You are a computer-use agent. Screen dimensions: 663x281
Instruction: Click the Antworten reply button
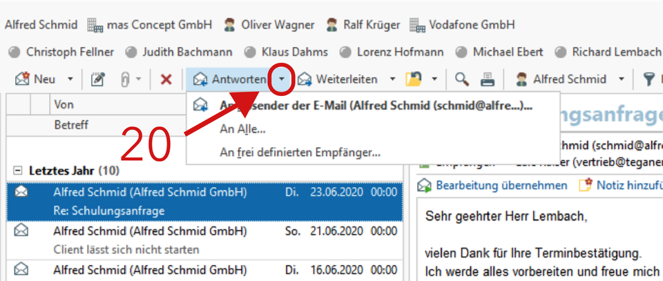point(229,79)
